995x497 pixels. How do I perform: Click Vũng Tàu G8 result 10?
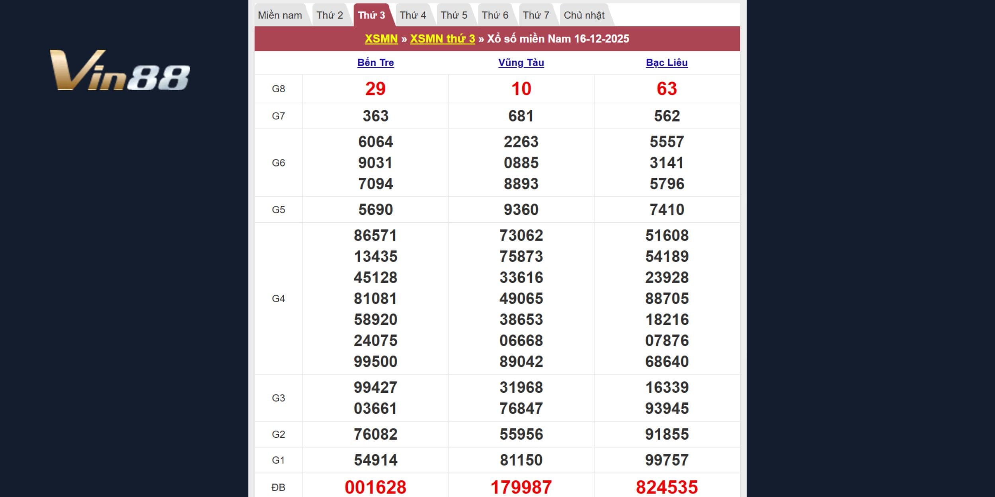(x=521, y=89)
